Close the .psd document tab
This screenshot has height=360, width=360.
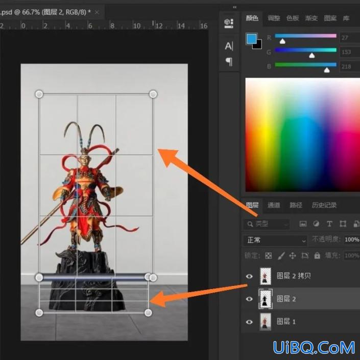point(97,12)
